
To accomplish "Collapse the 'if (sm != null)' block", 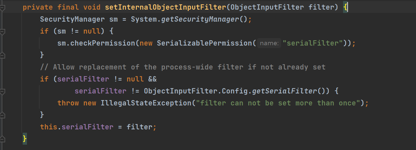I will tap(3, 32).
